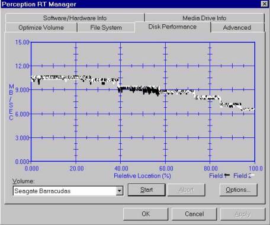
Task: Switch to the Software/Hardware Info tab
Action: [75, 18]
